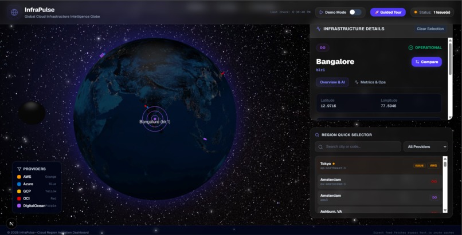Focus the Search city or code field
462x235 pixels.
[358, 146]
